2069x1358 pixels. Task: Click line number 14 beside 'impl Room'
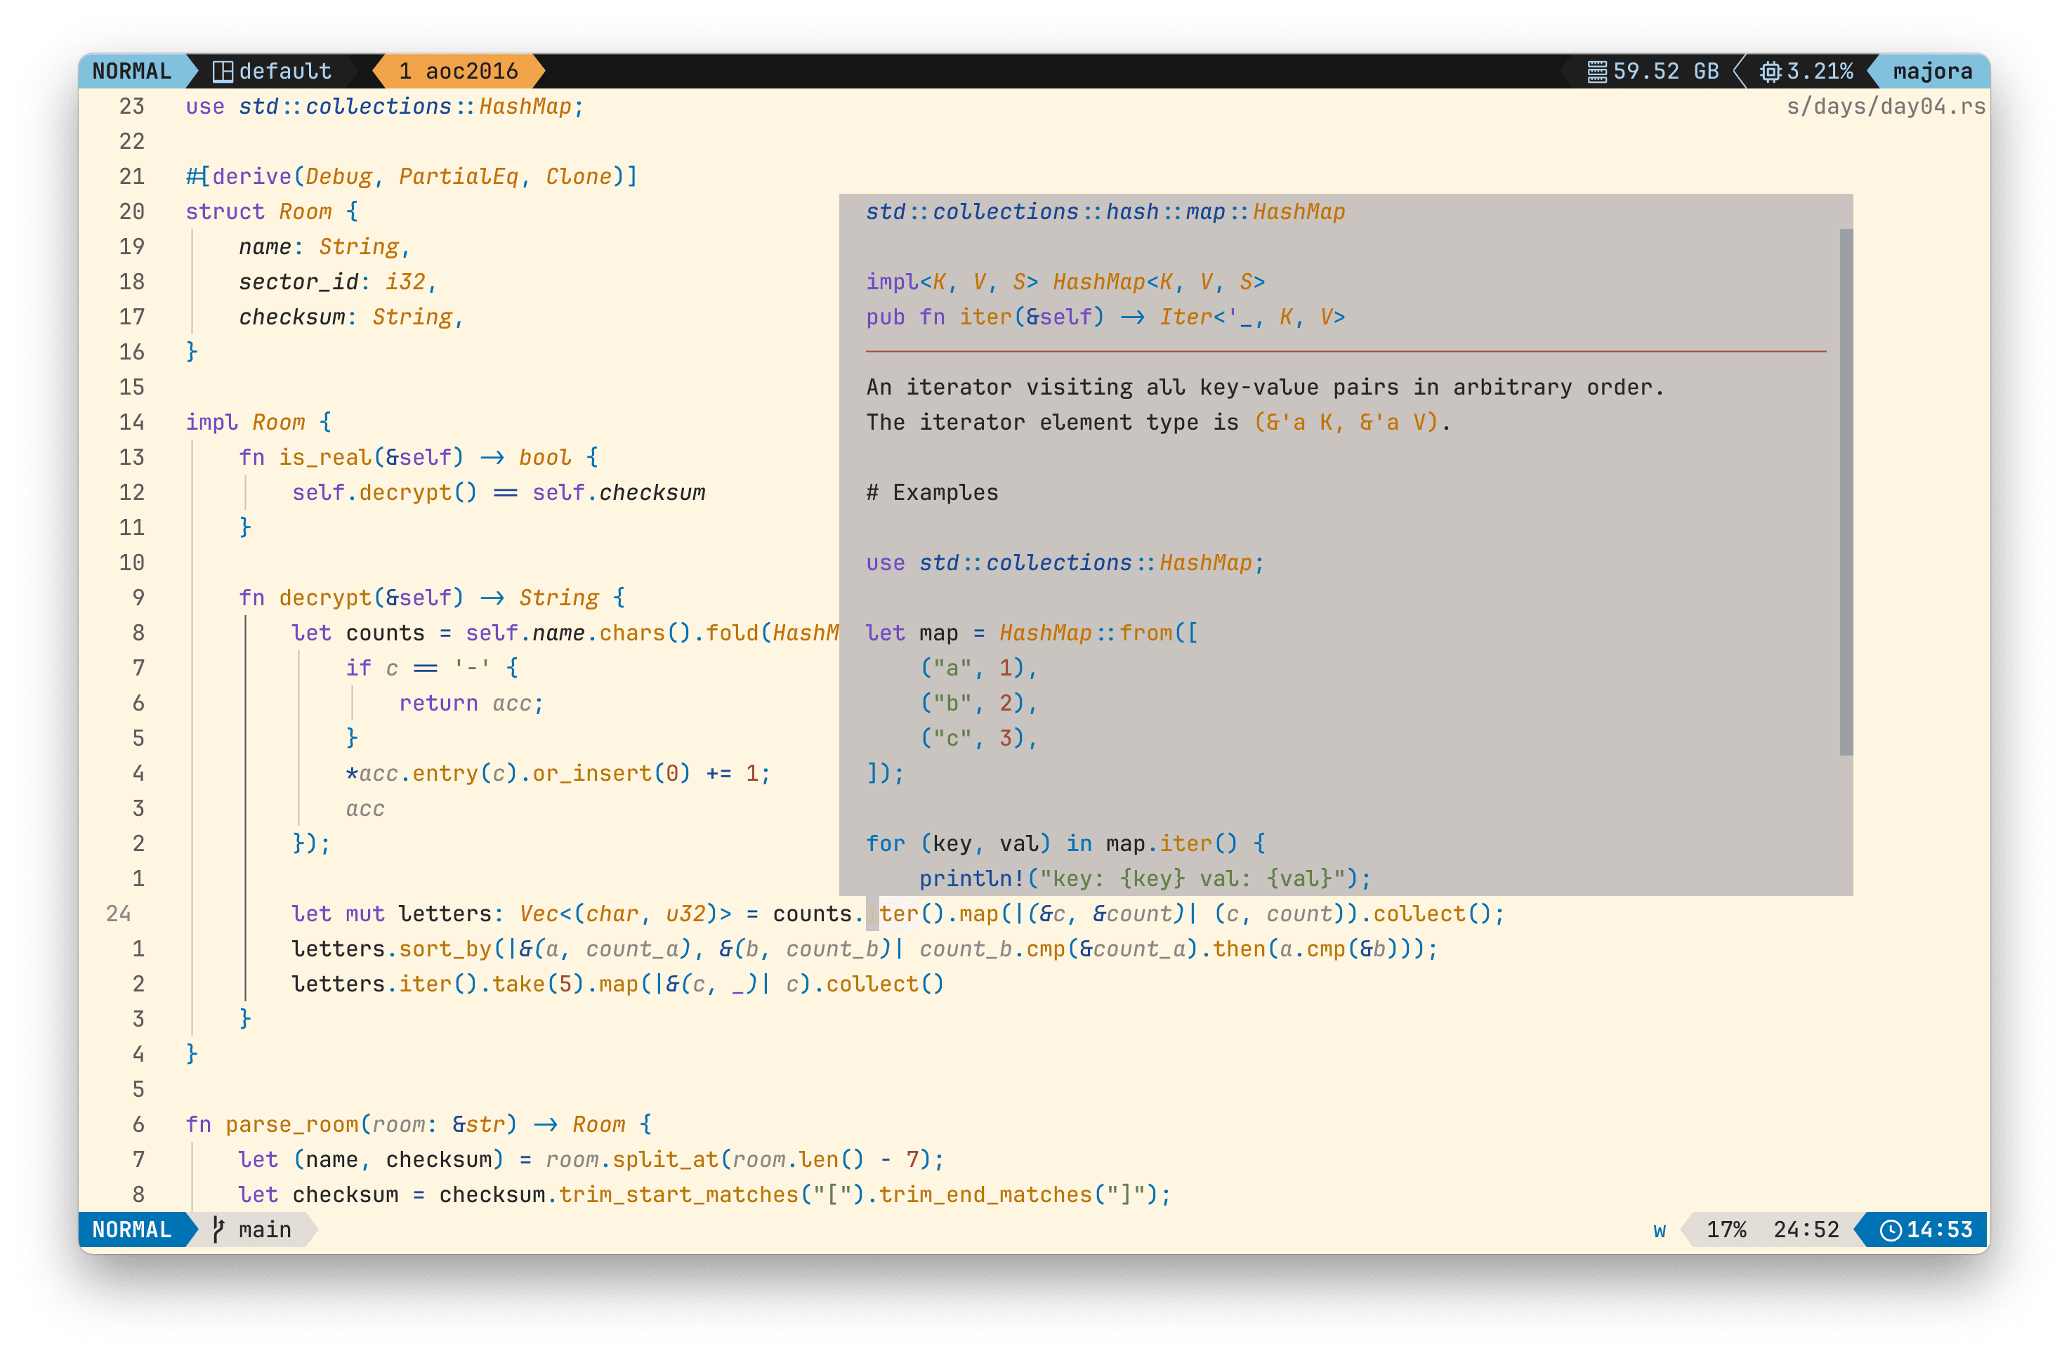click(x=132, y=423)
